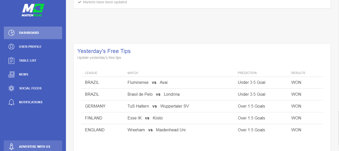Select the Fluminense vs Avai row
Image resolution: width=339 pixels, height=151 pixels.
(x=202, y=83)
